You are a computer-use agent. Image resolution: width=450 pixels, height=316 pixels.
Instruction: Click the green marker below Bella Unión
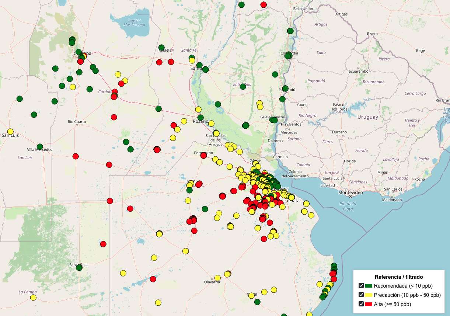290,31
